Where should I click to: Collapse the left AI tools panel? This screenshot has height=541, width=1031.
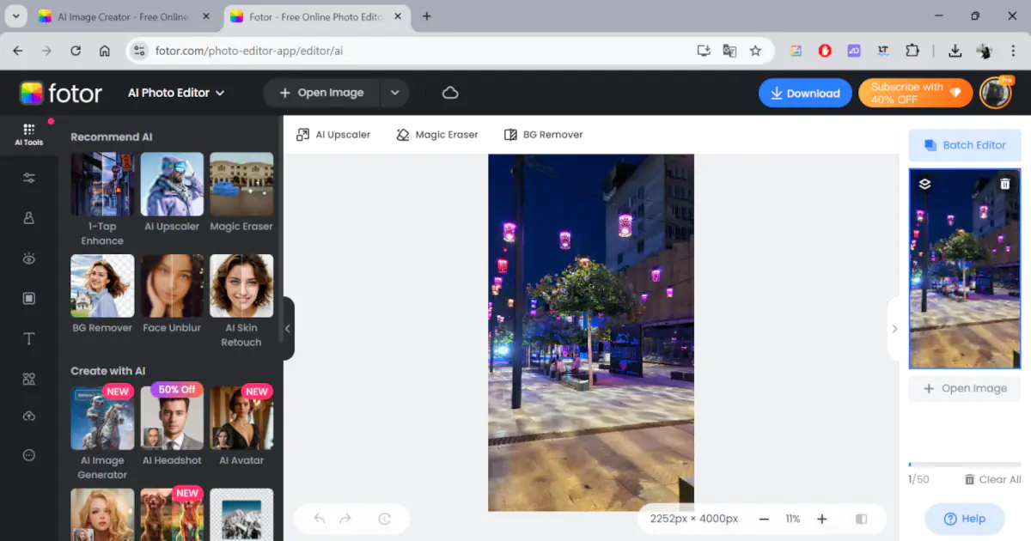coord(288,328)
